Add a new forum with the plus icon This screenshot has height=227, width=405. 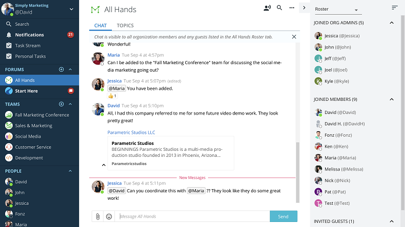tap(61, 69)
